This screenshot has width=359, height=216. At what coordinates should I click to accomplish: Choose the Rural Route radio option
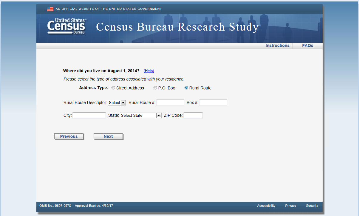[186, 88]
